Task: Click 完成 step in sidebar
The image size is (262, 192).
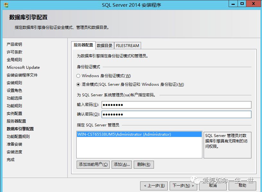Action: (x=11, y=160)
